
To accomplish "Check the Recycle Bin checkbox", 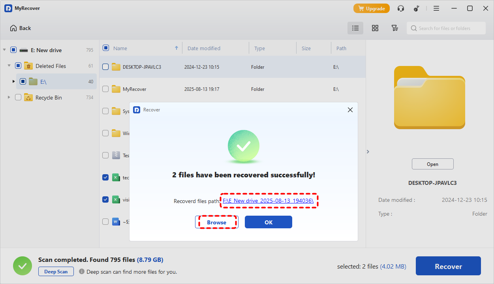I will (18, 98).
